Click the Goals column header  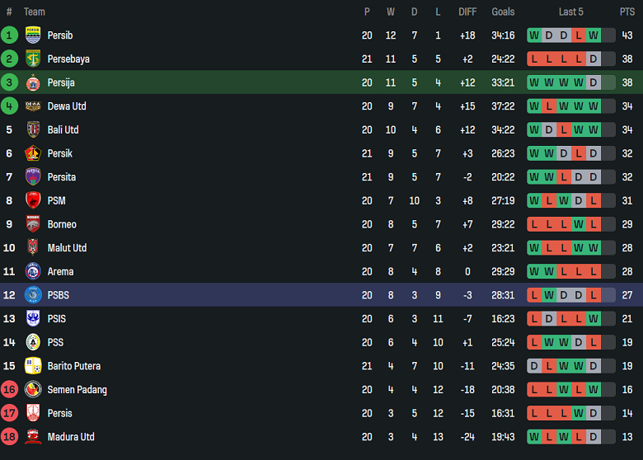click(x=503, y=12)
